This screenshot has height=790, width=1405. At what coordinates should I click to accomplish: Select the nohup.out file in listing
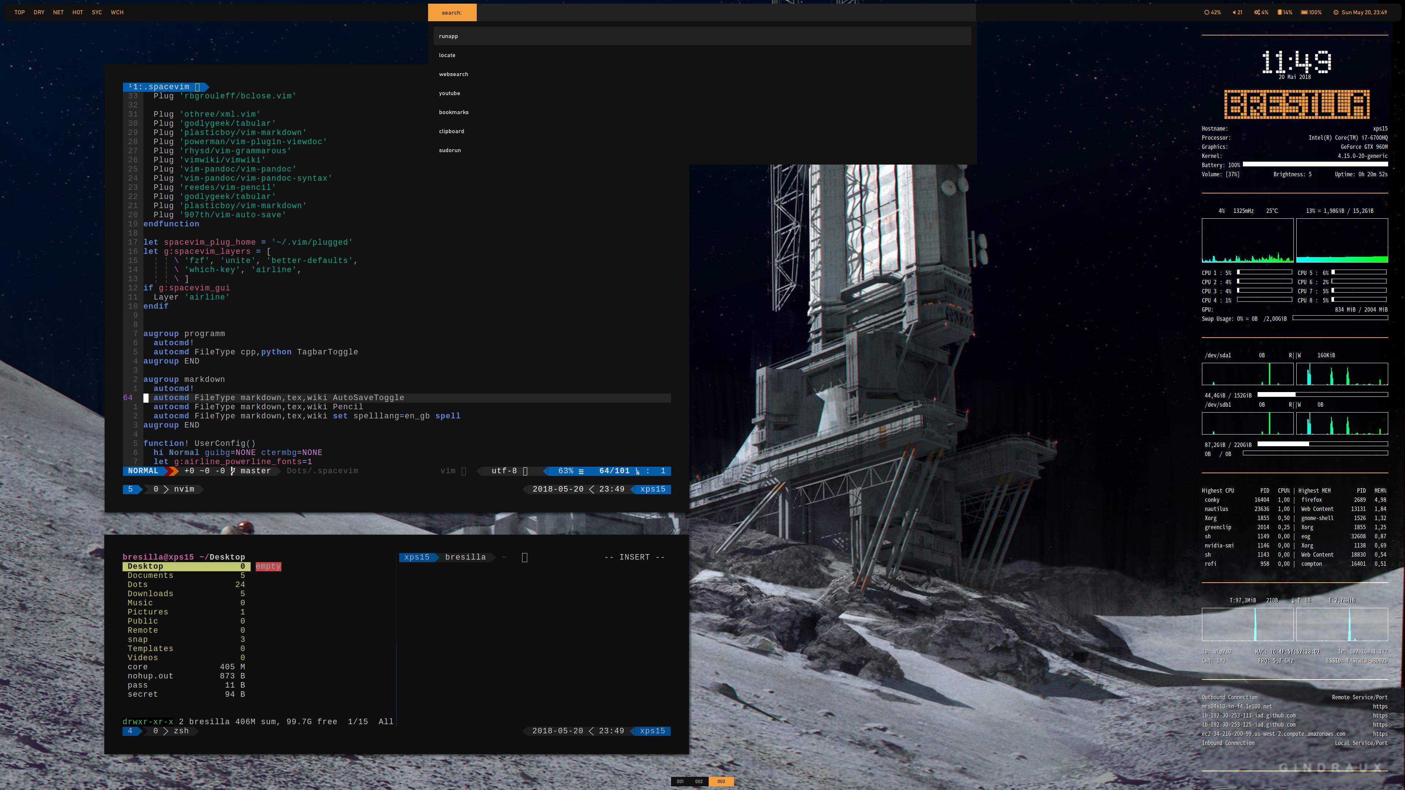[150, 676]
